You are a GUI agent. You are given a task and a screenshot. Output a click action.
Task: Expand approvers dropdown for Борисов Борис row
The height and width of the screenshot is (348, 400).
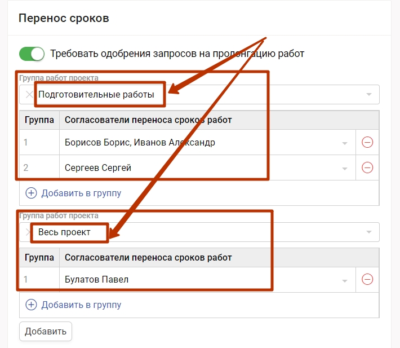click(x=345, y=143)
